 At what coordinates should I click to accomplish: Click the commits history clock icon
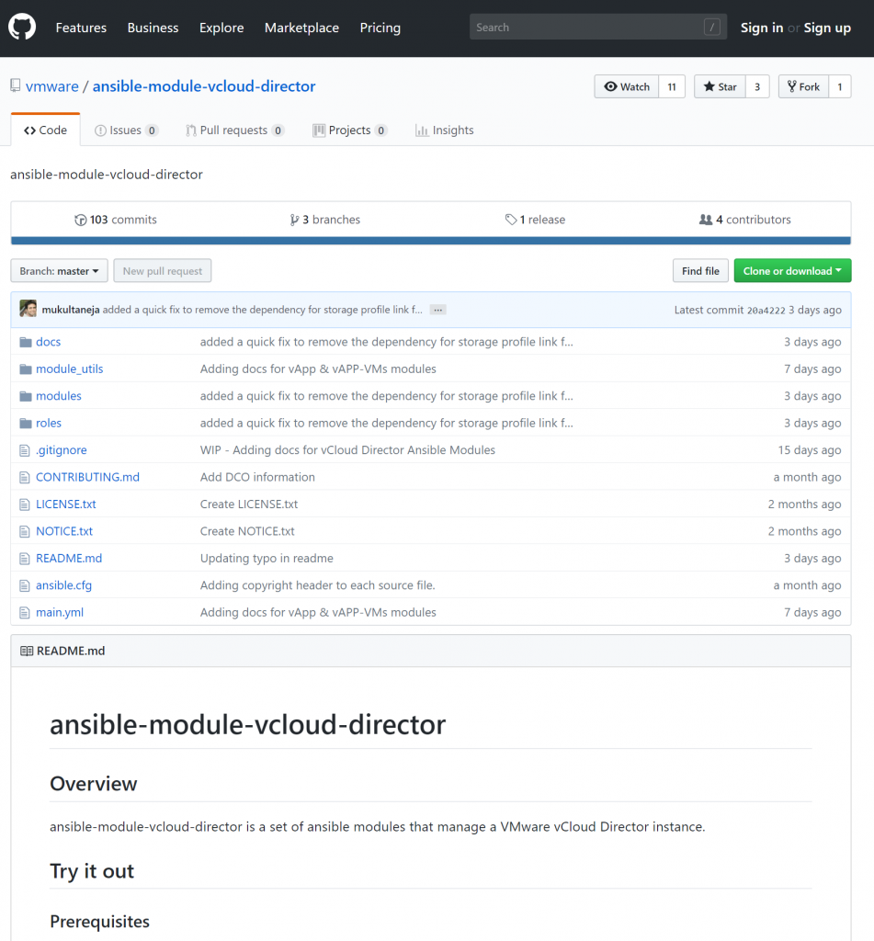pos(81,220)
